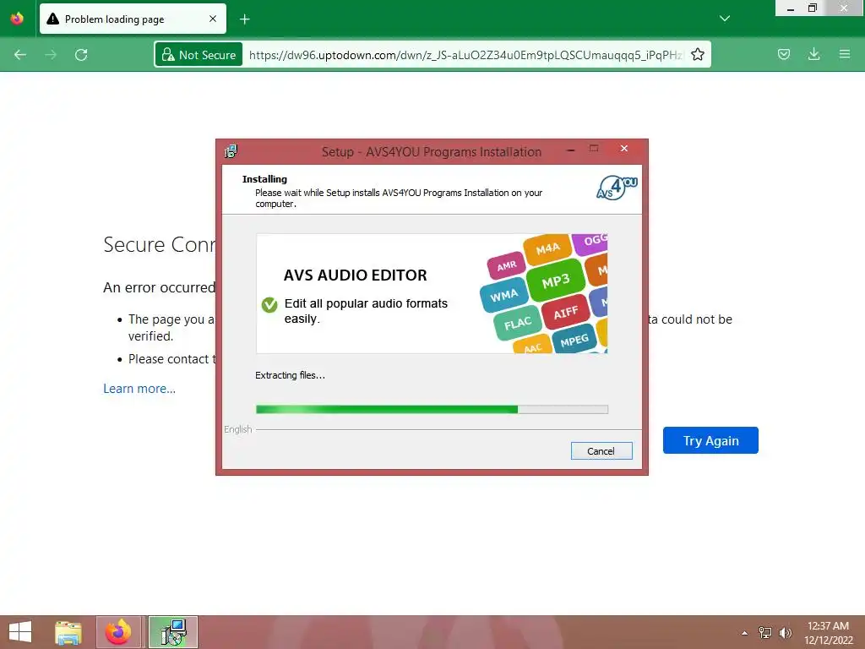Show hidden system tray icons

[745, 633]
